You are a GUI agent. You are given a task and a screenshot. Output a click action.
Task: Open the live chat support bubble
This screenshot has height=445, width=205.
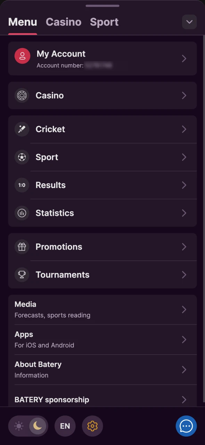click(x=186, y=426)
